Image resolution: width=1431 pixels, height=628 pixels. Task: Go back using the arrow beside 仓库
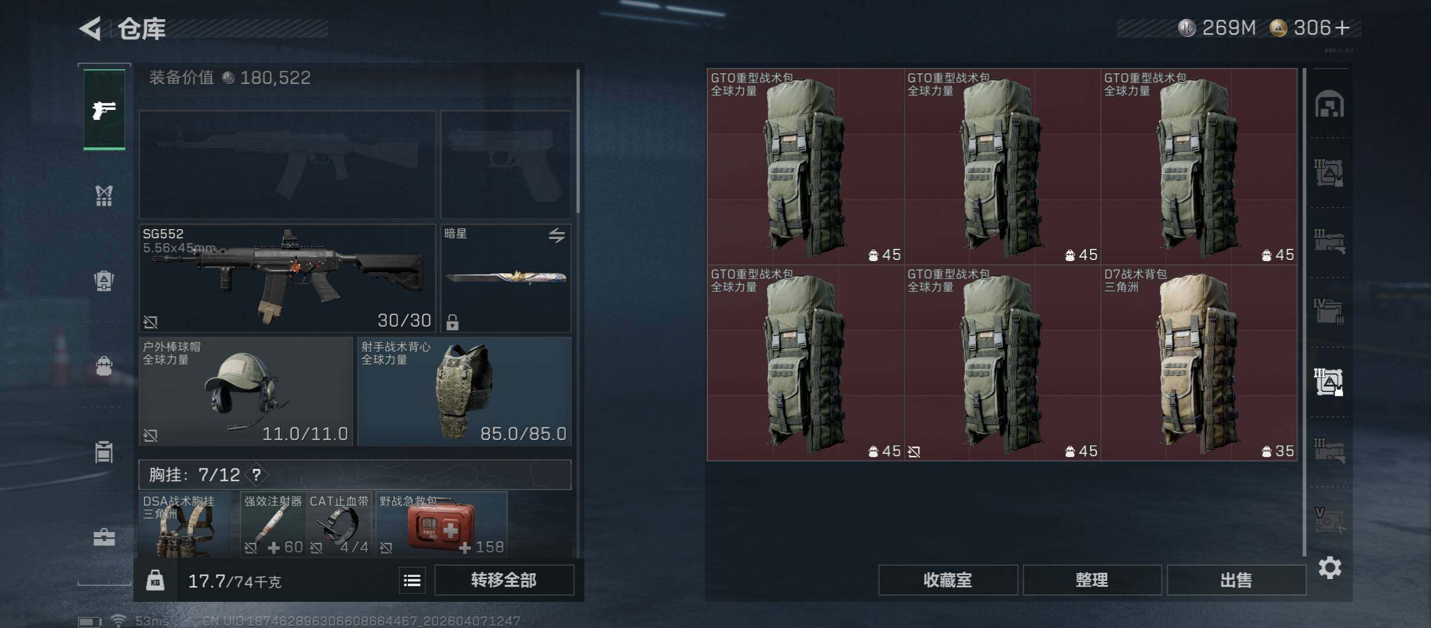[90, 28]
